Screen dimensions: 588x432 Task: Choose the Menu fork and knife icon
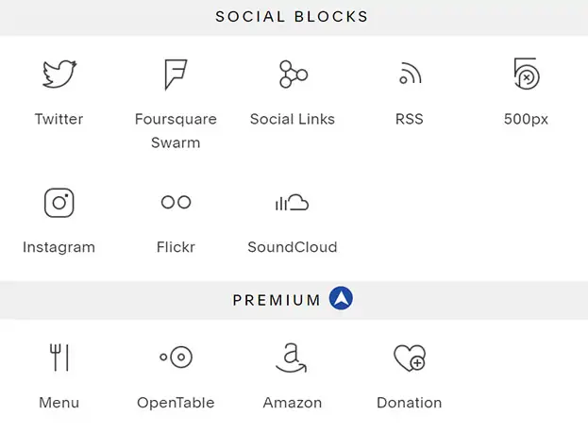(x=59, y=357)
